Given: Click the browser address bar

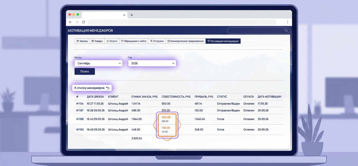Looking at the screenshot, I should 182,22.
